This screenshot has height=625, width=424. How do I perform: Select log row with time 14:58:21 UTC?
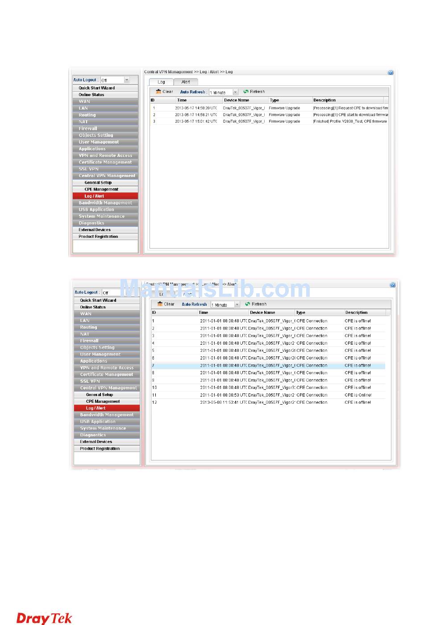coord(269,115)
